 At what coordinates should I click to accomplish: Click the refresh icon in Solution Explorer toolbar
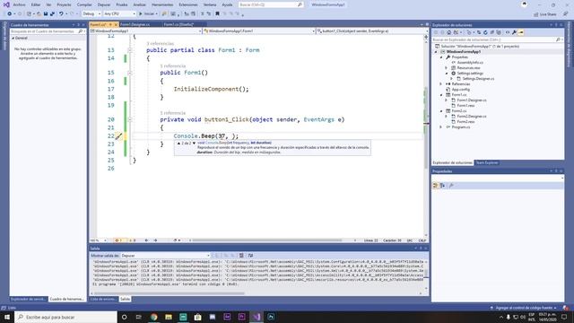tap(485, 32)
